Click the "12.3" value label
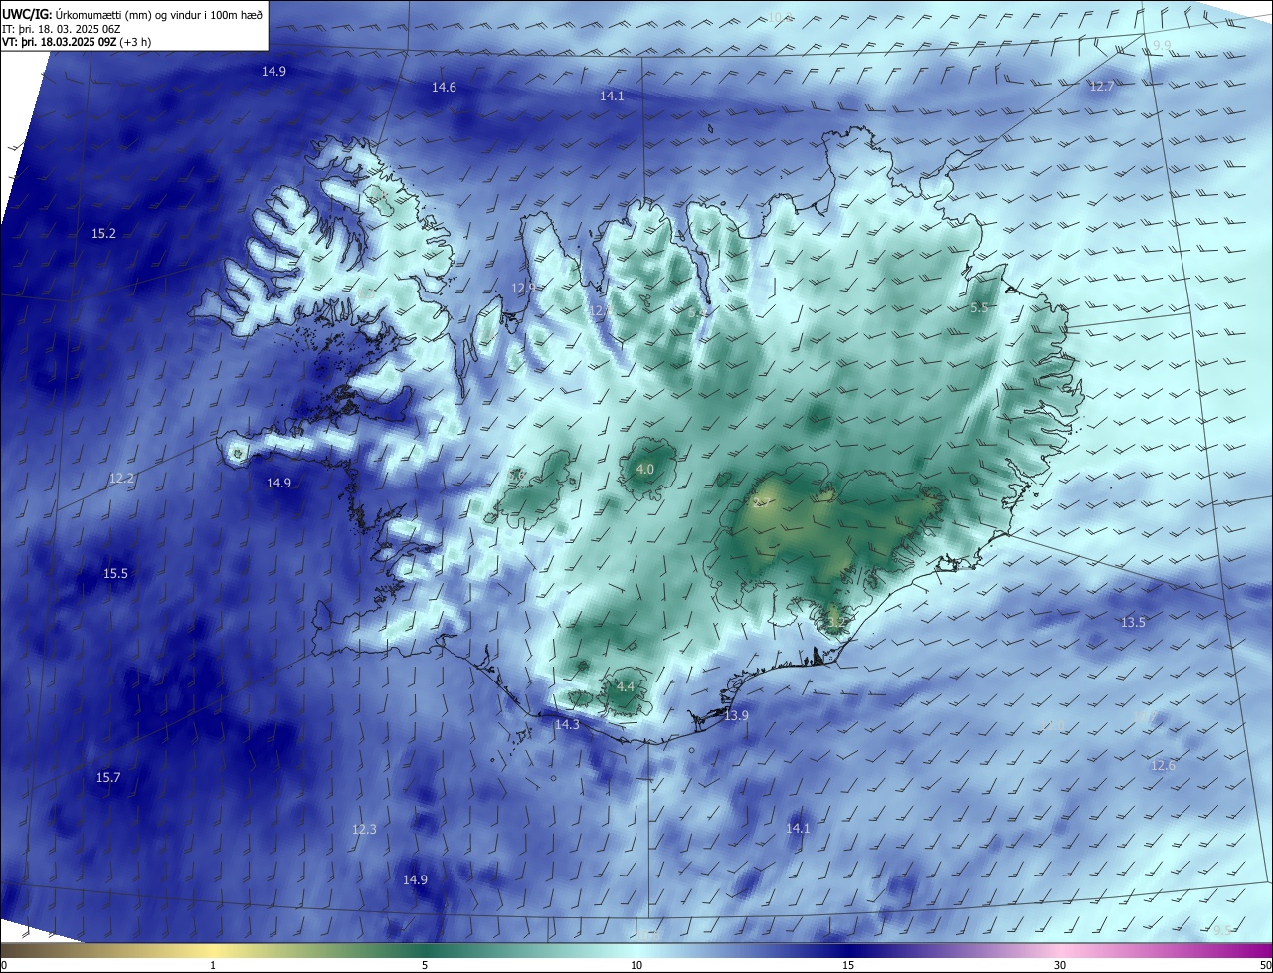This screenshot has height=973, width=1273. click(x=364, y=830)
